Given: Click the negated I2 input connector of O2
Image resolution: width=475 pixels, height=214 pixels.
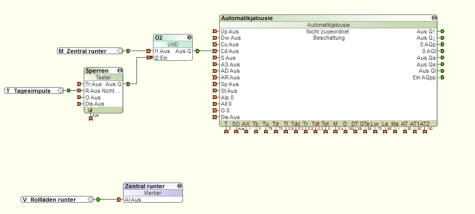Looking at the screenshot, I should coord(149,57).
